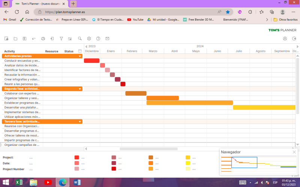Open File Explorer from the taskbar
This screenshot has width=300, height=187.
click(33, 183)
